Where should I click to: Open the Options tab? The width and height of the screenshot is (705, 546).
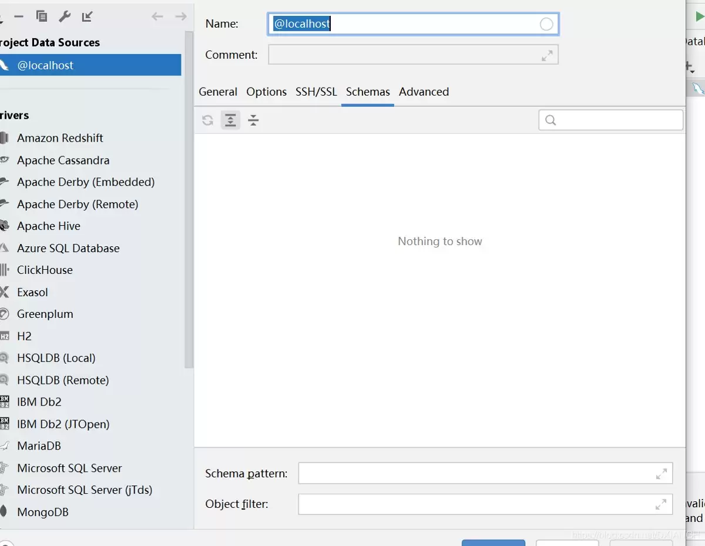(x=266, y=92)
